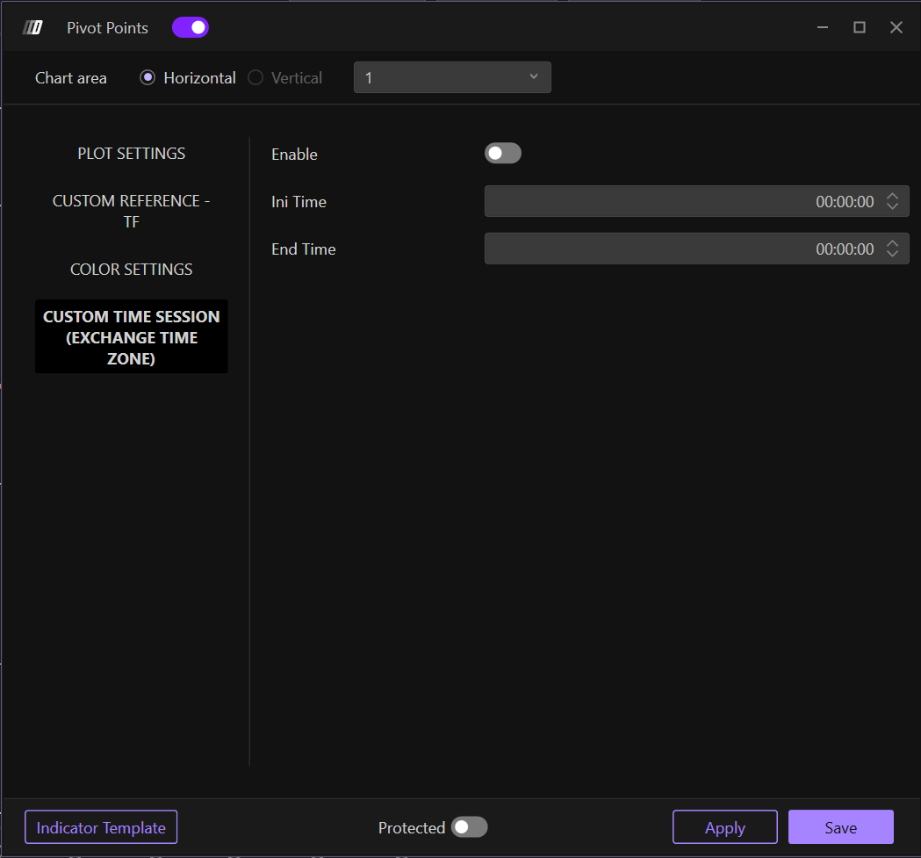Viewport: 921px width, 858px height.
Task: Click the Save button
Action: click(x=840, y=827)
